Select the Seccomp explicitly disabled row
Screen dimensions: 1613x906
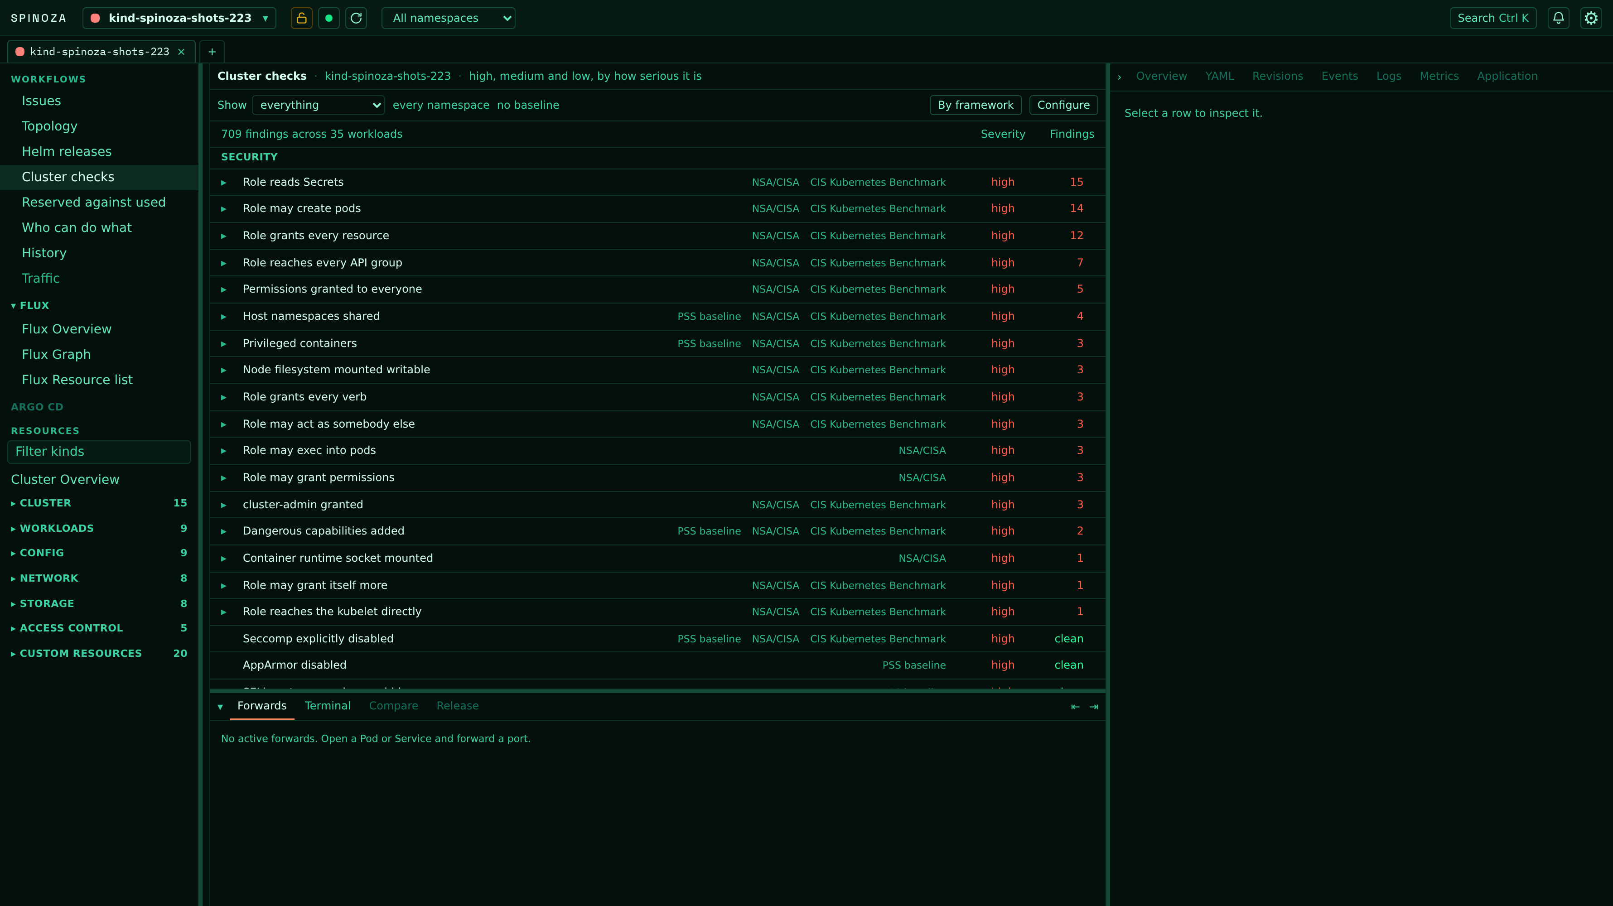pyautogui.click(x=657, y=639)
